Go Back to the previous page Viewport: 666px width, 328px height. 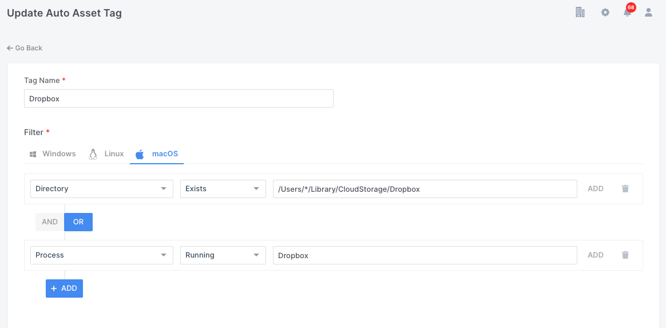(x=25, y=48)
